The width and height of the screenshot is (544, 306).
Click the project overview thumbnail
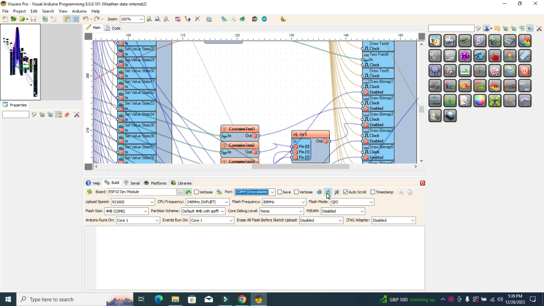pyautogui.click(x=20, y=62)
